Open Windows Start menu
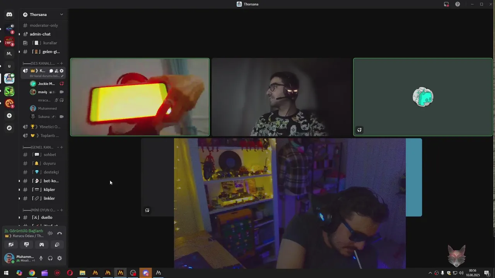The image size is (495, 278). (6, 273)
